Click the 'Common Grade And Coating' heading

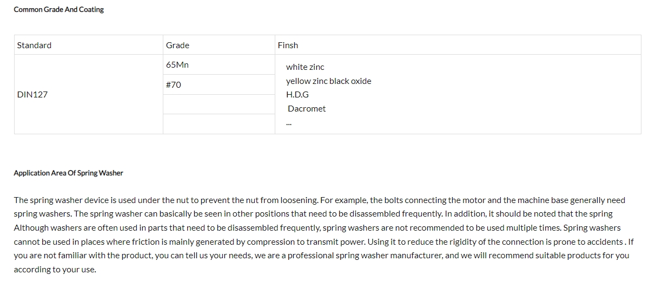(59, 10)
